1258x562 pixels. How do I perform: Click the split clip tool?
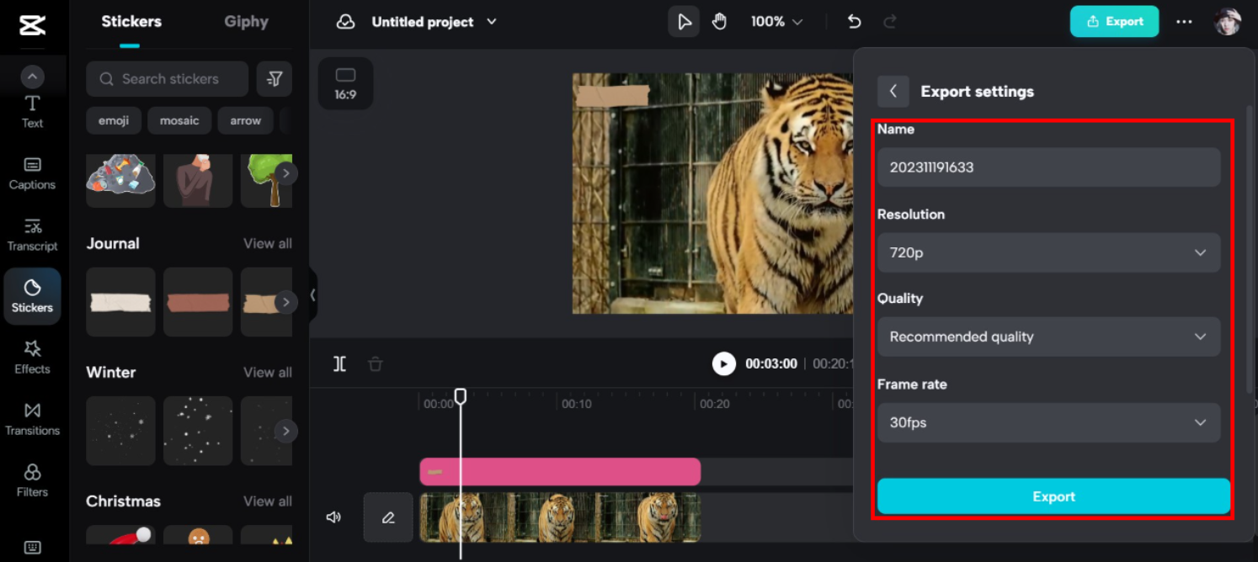[x=339, y=363]
